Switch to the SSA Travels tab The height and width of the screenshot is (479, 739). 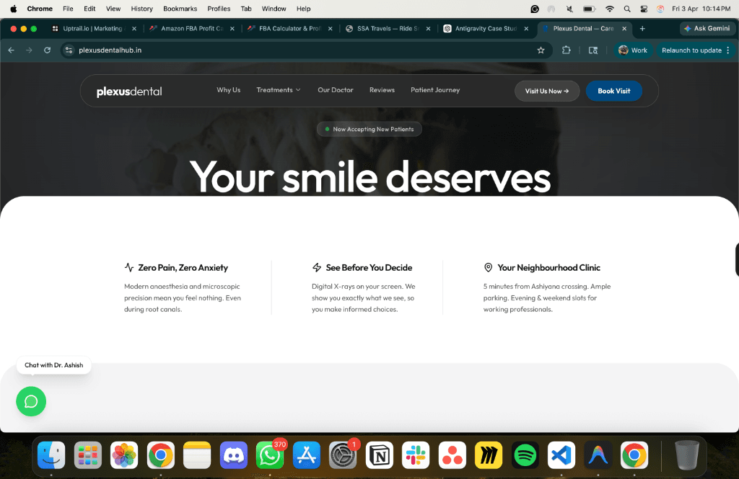[x=388, y=29]
